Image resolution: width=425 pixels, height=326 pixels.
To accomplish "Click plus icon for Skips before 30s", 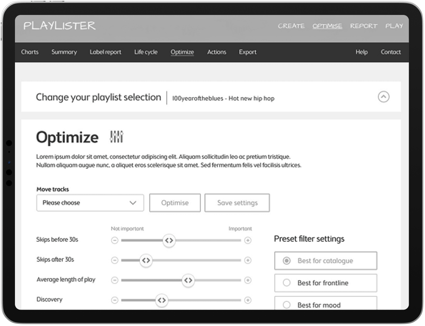I will click(x=248, y=241).
